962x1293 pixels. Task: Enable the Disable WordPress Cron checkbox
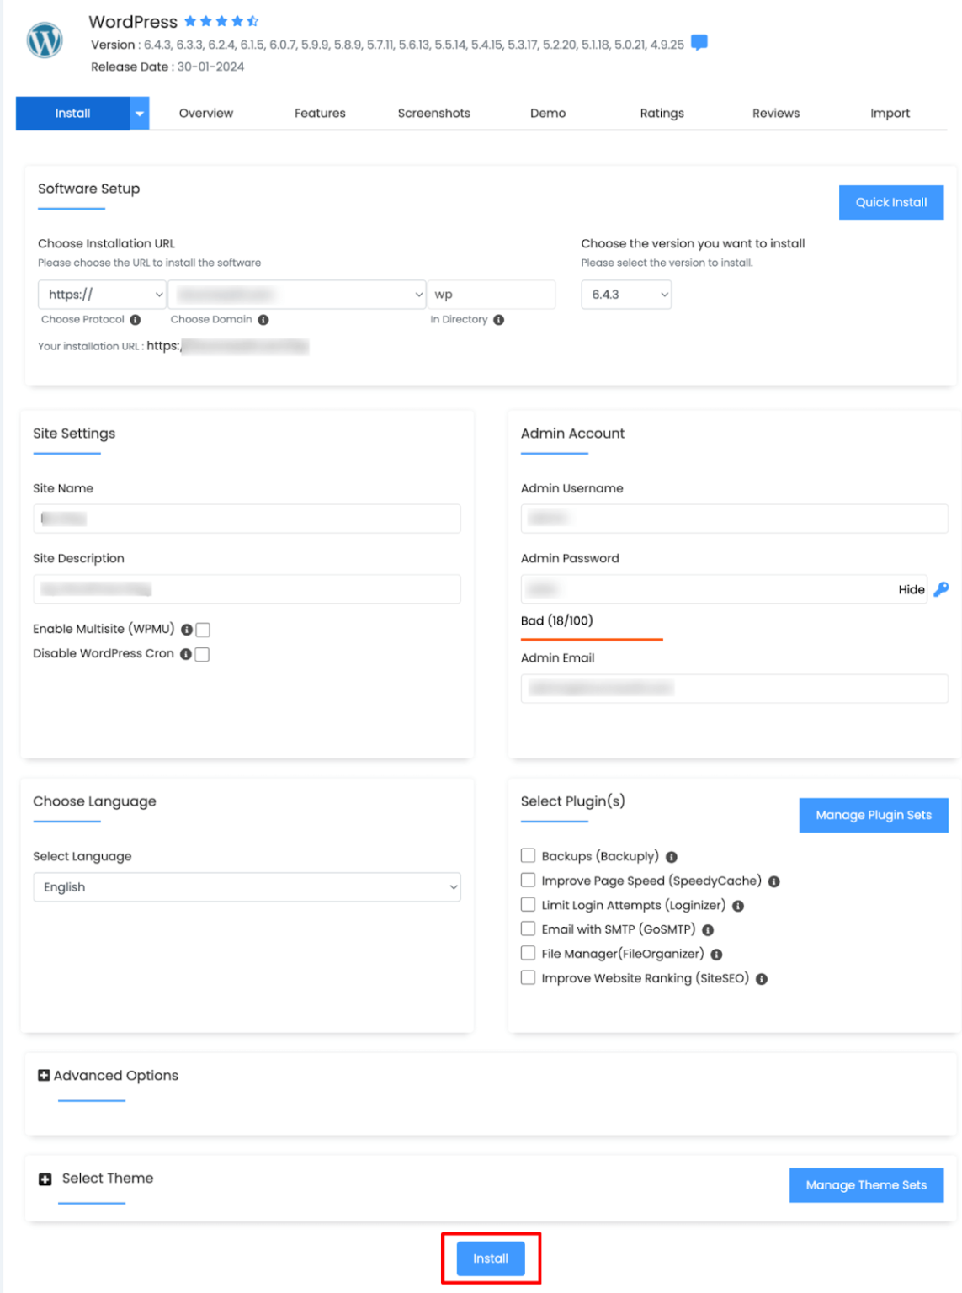(x=200, y=653)
